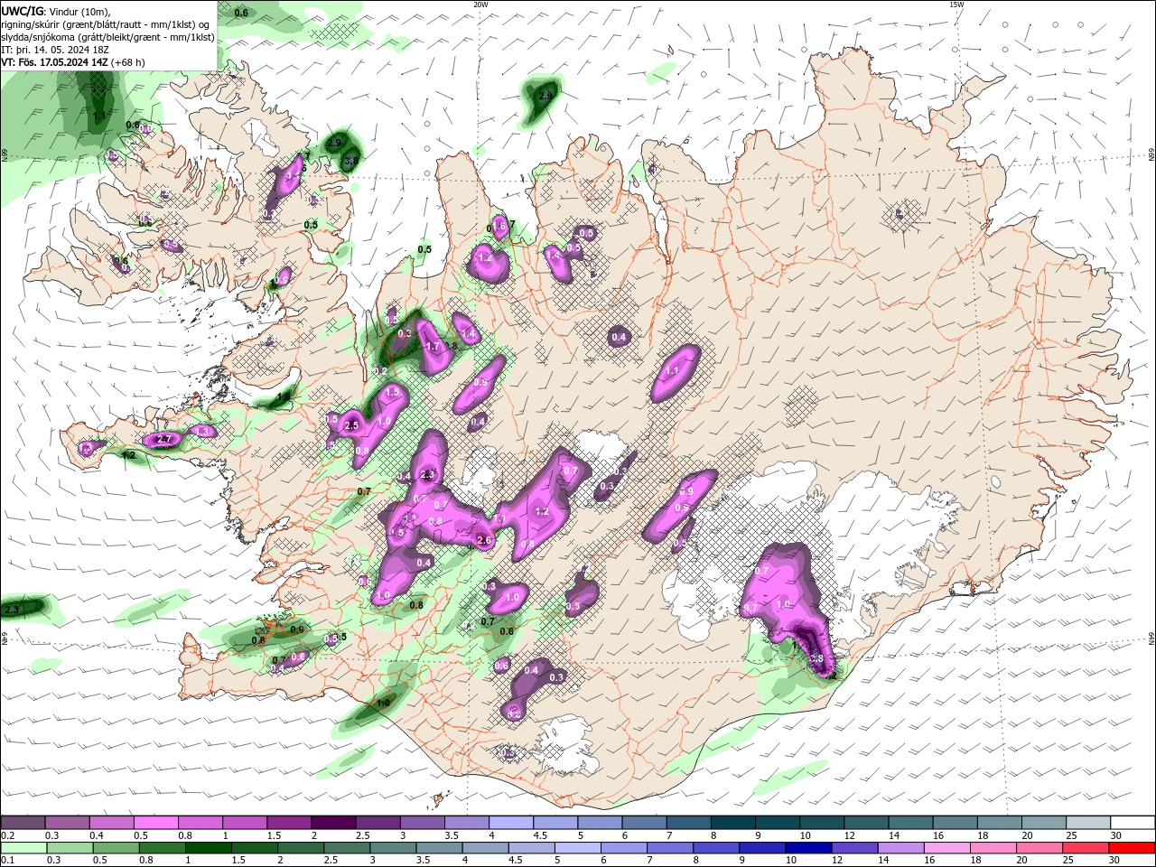The width and height of the screenshot is (1156, 867).
Task: Click the '1.8' snowfall value near the southeast coast
Action: point(816,659)
